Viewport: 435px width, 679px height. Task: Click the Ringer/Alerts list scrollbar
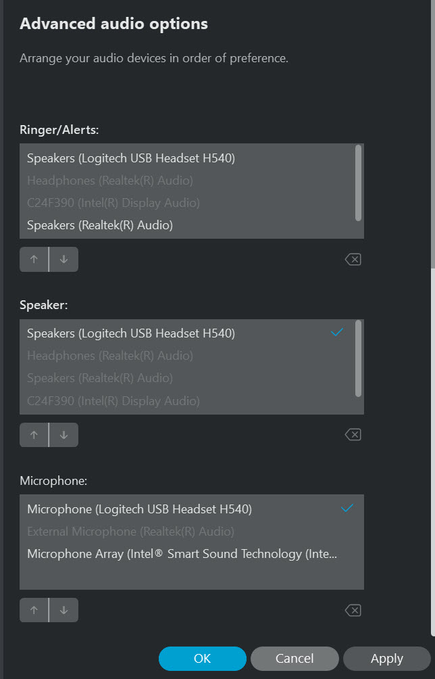tap(359, 189)
